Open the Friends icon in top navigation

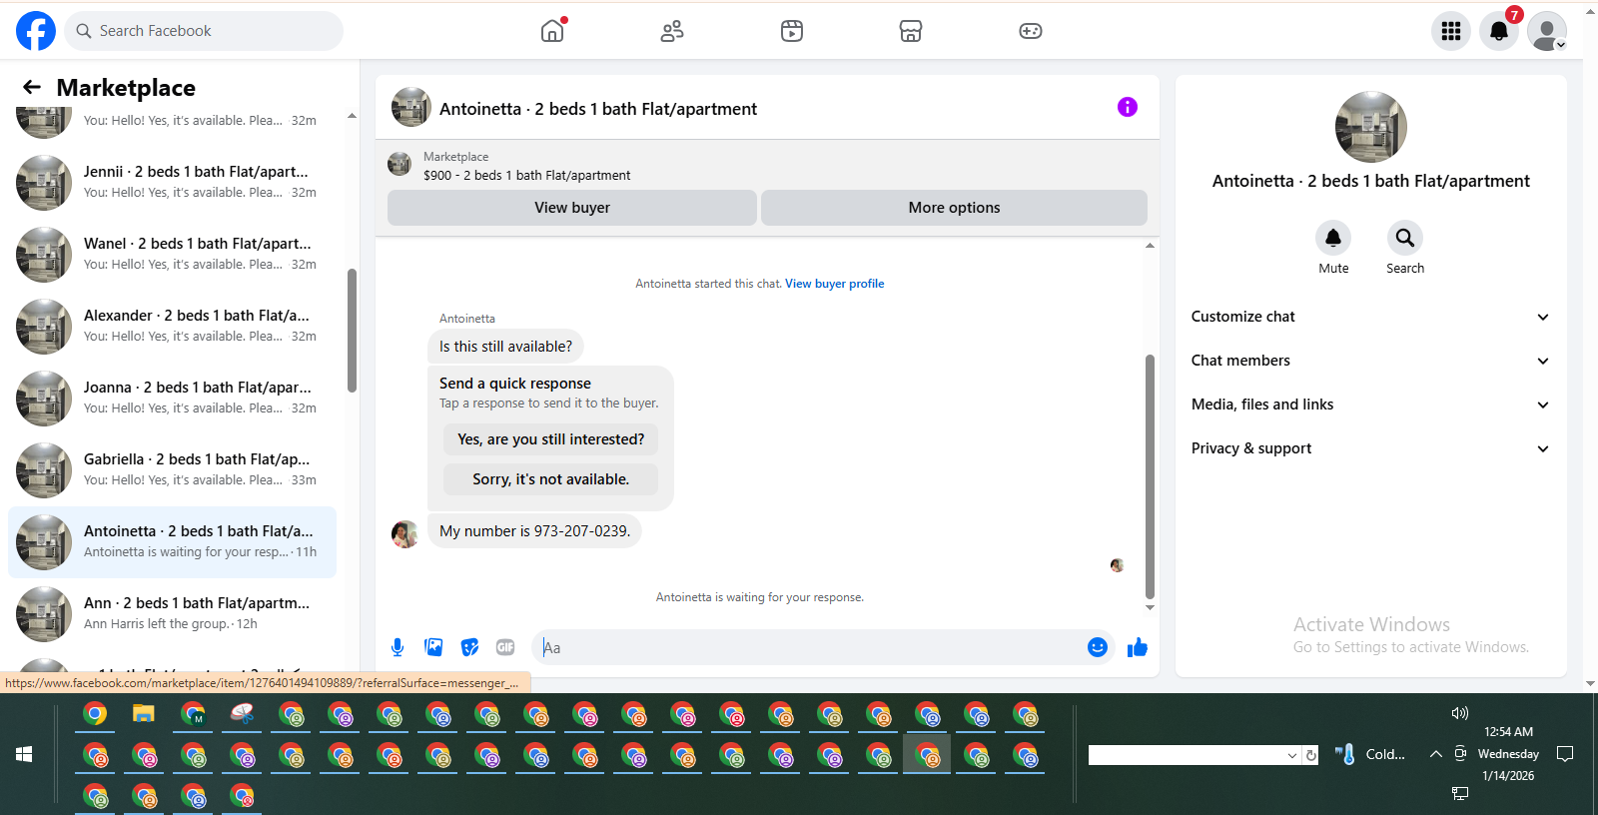coord(672,31)
